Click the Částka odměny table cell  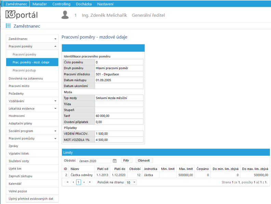[x=82, y=175]
